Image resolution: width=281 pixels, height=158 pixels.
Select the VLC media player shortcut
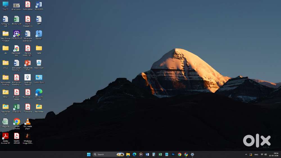click(28, 124)
